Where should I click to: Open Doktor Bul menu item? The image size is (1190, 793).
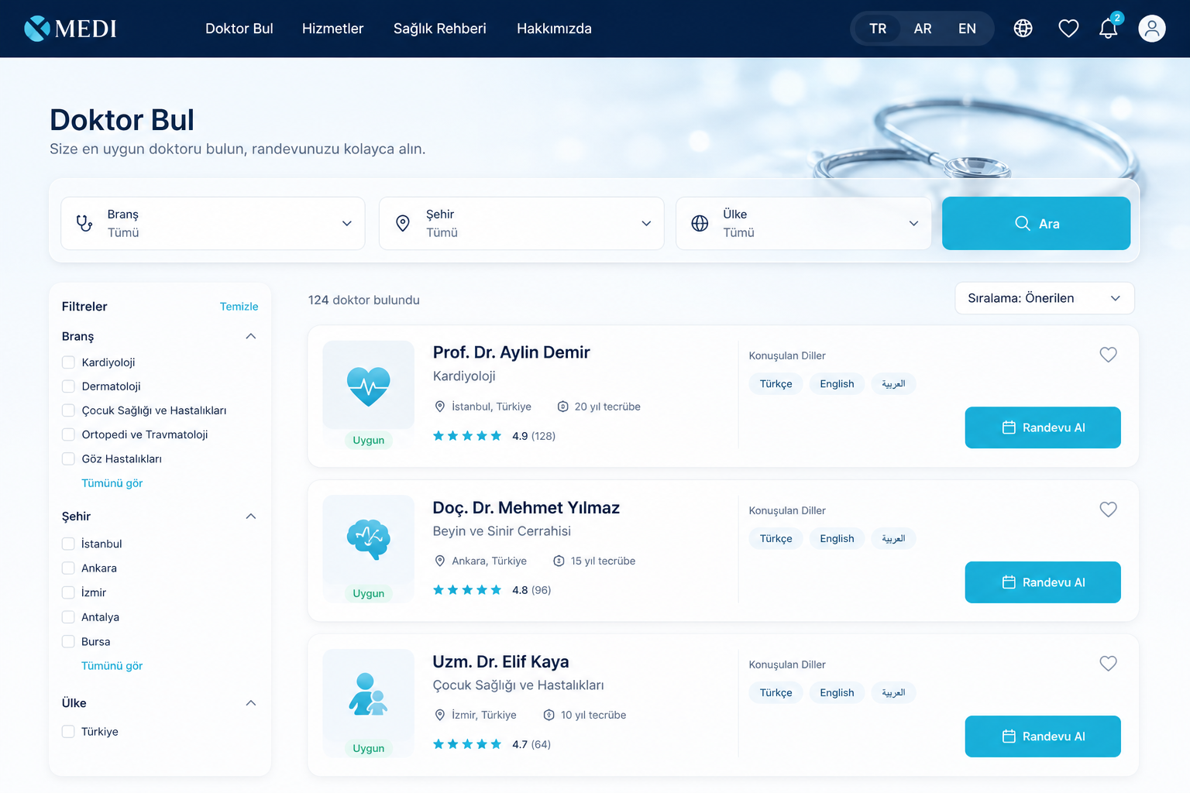pos(239,29)
